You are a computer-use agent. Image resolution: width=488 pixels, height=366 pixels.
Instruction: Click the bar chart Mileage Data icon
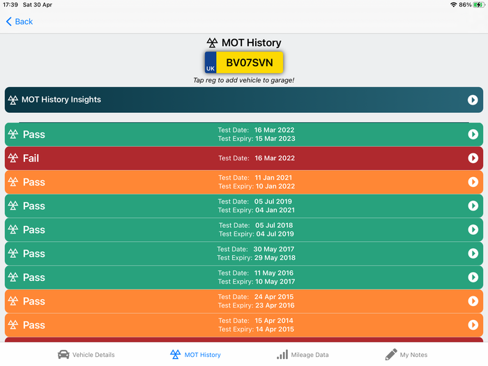click(282, 354)
